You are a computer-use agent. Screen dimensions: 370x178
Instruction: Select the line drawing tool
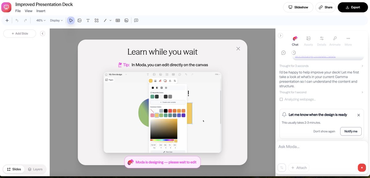pyautogui.click(x=105, y=20)
